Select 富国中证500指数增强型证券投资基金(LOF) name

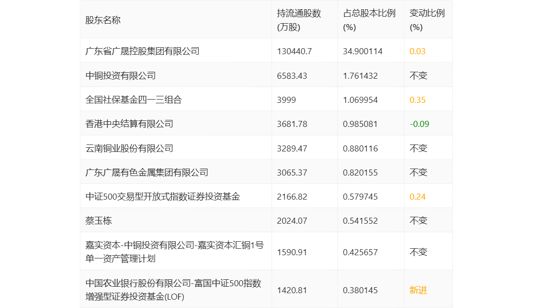(173, 289)
